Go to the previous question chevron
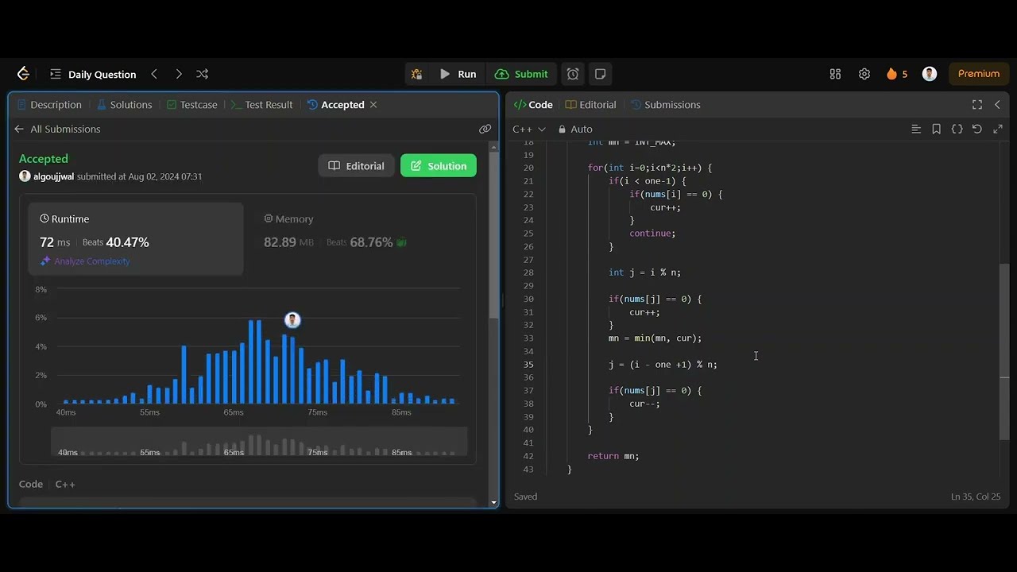Screen dimensions: 1017x572 (154, 74)
